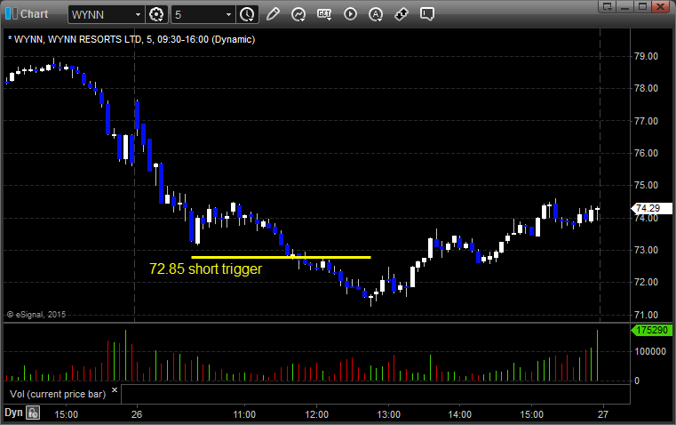Open the symbol settings gear icon
Screen dimensions: 676x425
point(157,14)
